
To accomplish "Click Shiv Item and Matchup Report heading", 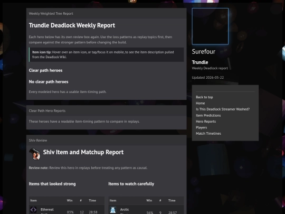I will click(x=83, y=152).
